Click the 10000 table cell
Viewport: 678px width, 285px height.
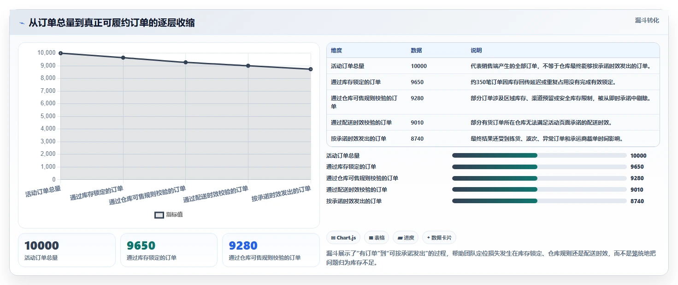(419, 66)
